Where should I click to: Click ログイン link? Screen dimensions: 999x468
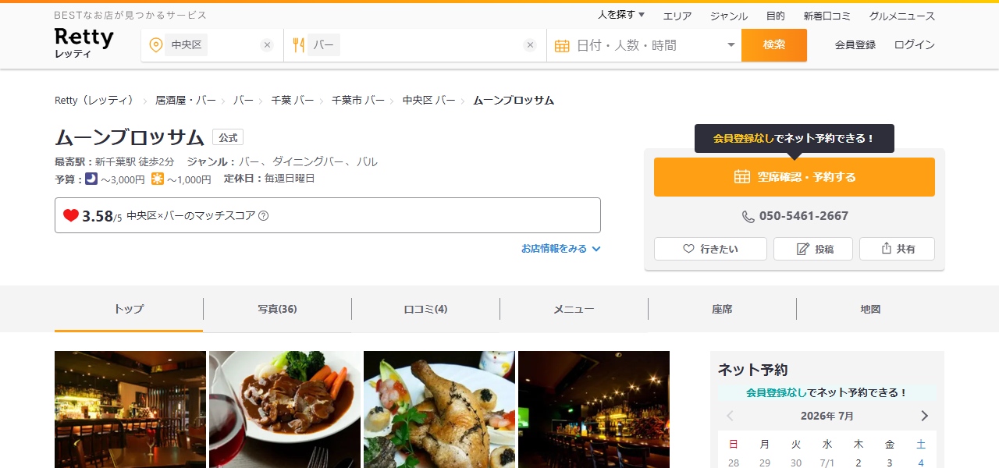(x=915, y=45)
